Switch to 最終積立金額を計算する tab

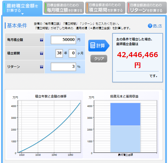pyautogui.click(x=22, y=8)
